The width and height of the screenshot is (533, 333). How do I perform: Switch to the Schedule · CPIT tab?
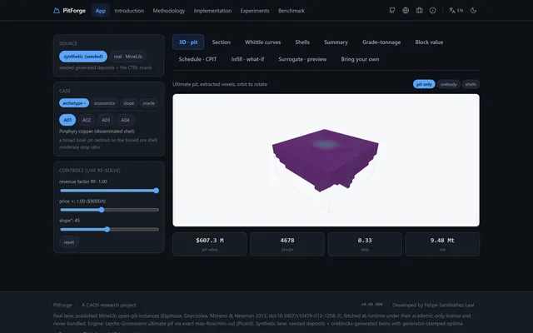197,59
